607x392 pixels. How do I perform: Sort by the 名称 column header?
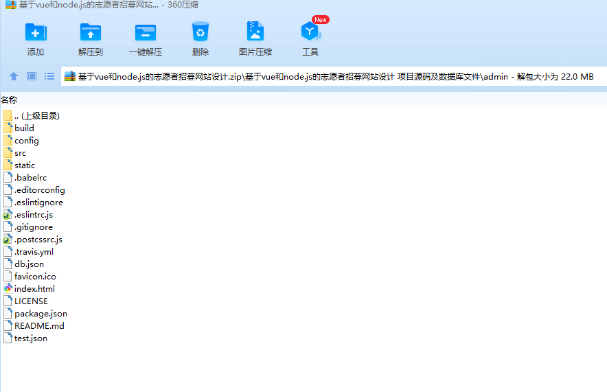[x=9, y=100]
